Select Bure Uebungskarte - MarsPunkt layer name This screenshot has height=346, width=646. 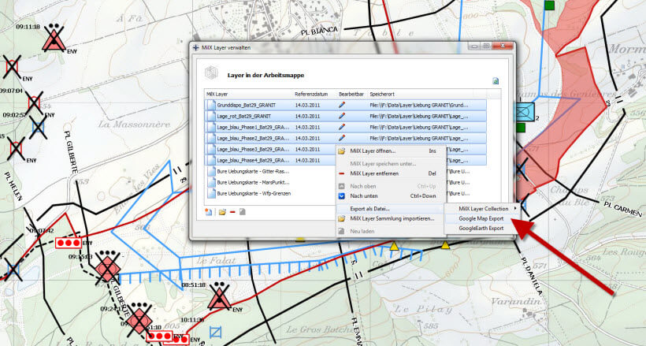point(253,182)
